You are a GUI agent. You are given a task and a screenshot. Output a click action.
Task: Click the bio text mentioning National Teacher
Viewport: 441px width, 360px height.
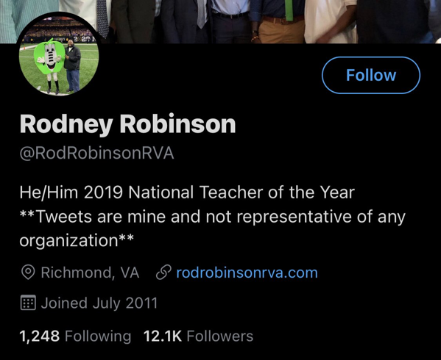point(187,192)
